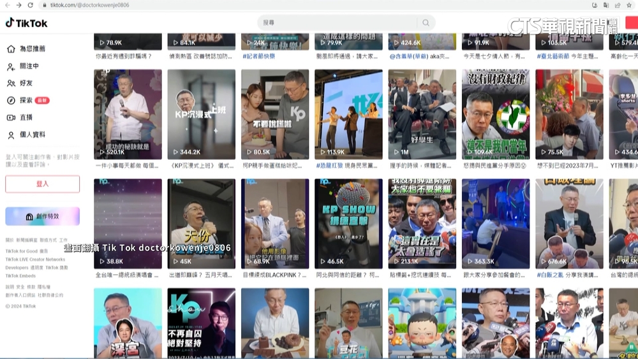Screen dimensions: 638x359
Task: Open the #記者節快樂 hashtag link
Action: [x=258, y=56]
